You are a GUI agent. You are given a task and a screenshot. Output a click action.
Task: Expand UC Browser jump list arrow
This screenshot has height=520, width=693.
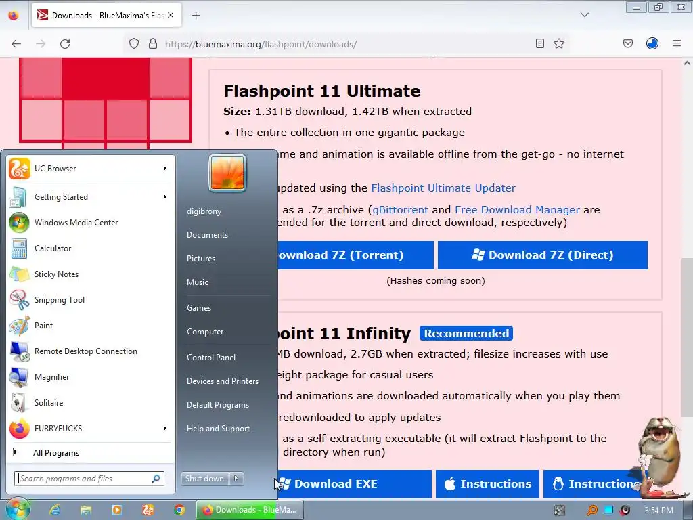[165, 169]
